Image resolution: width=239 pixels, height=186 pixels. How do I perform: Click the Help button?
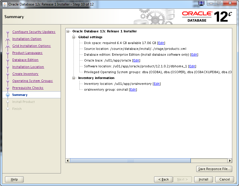point(14,179)
